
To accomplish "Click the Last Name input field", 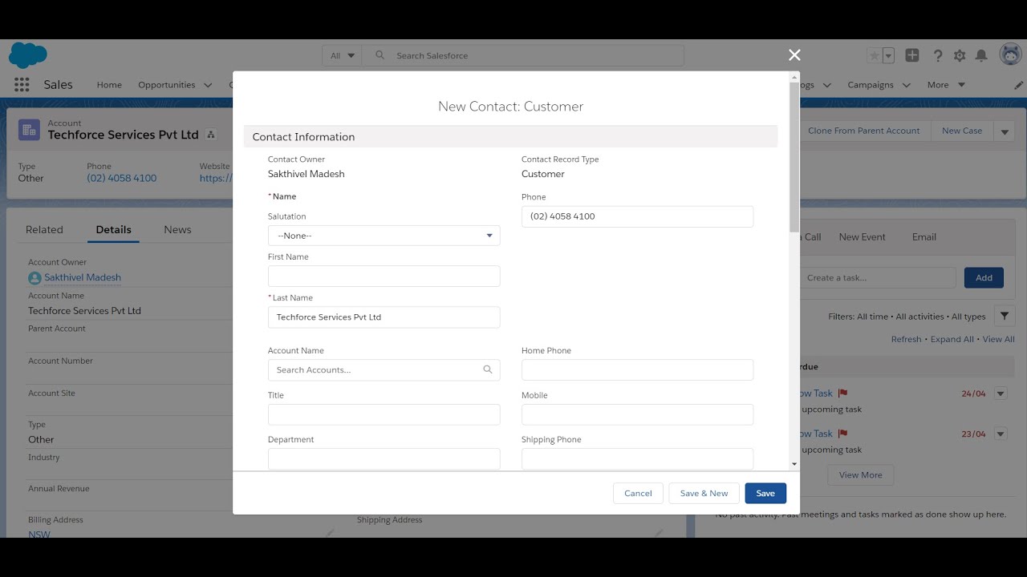I will 384,317.
